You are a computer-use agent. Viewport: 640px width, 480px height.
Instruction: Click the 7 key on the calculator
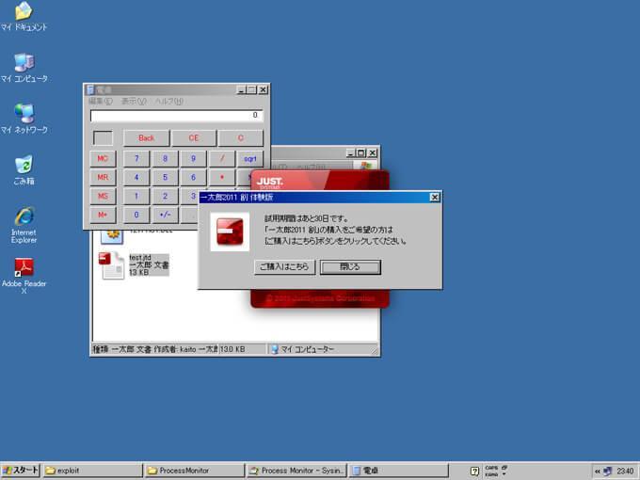click(136, 158)
